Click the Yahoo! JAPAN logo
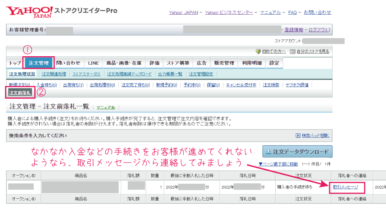Image resolution: width=386 pixels, height=208 pixels. (x=29, y=12)
